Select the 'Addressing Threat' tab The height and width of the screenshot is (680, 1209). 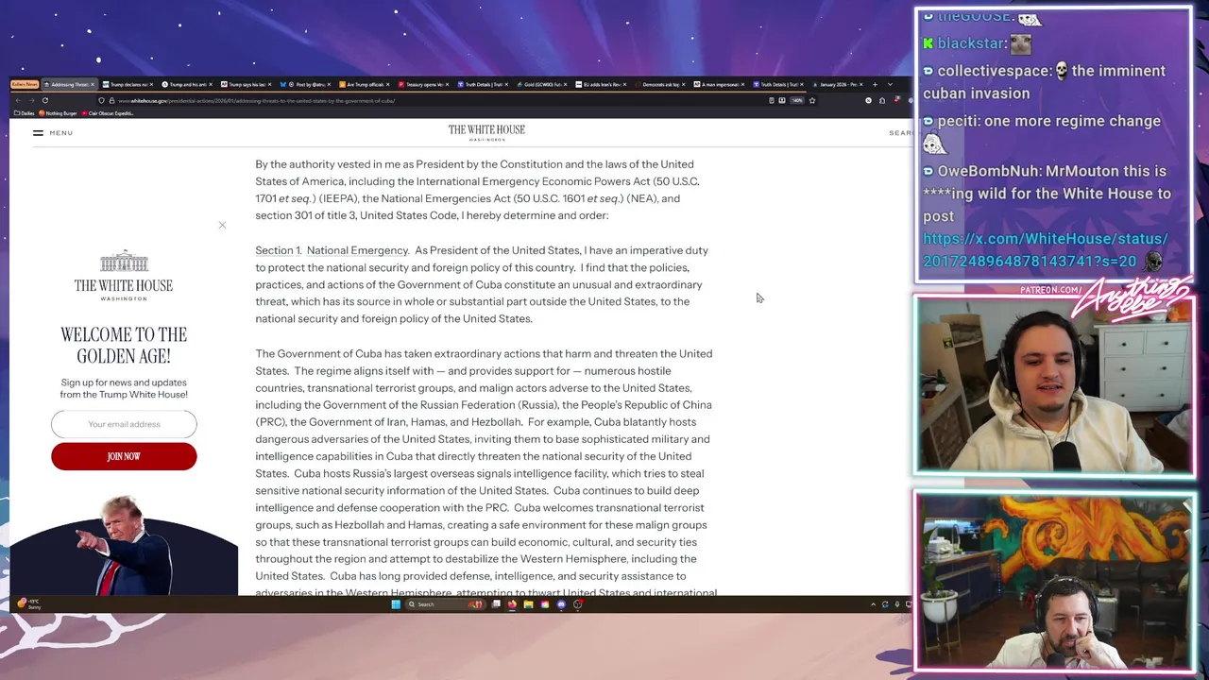click(x=70, y=84)
